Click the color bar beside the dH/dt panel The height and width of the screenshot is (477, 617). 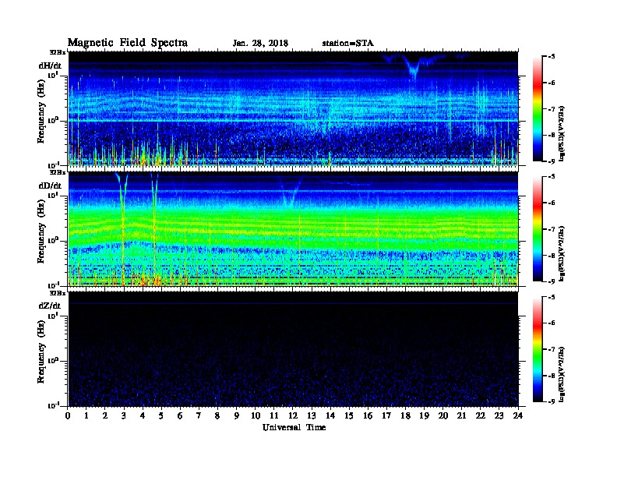point(538,109)
